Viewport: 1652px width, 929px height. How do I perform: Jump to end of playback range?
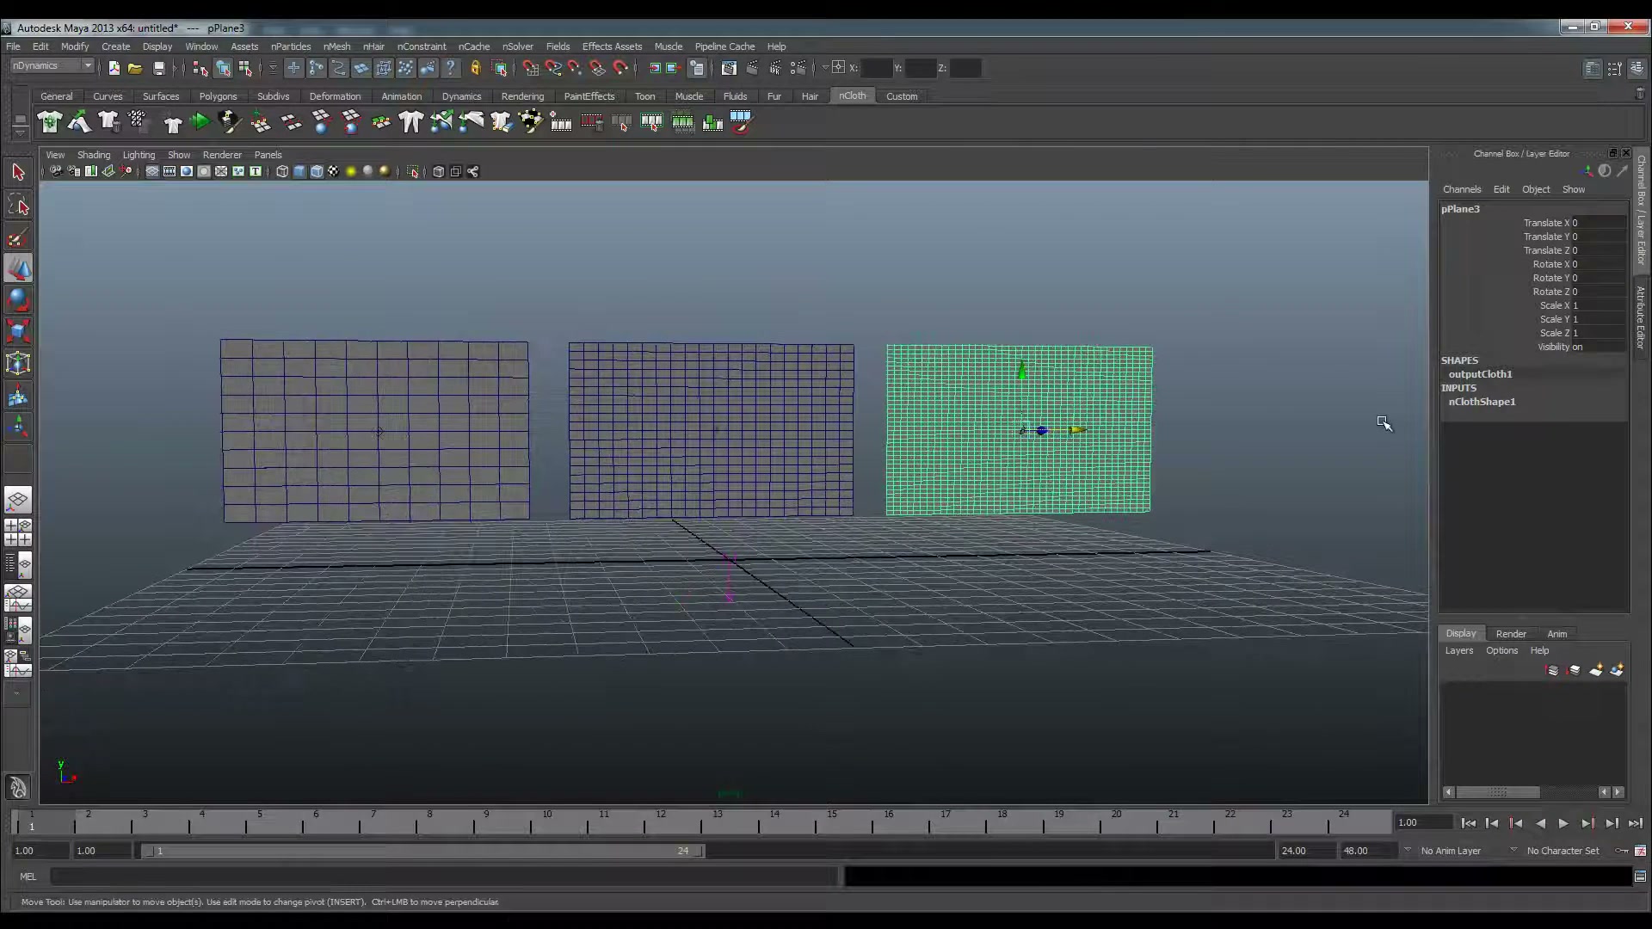1636,823
